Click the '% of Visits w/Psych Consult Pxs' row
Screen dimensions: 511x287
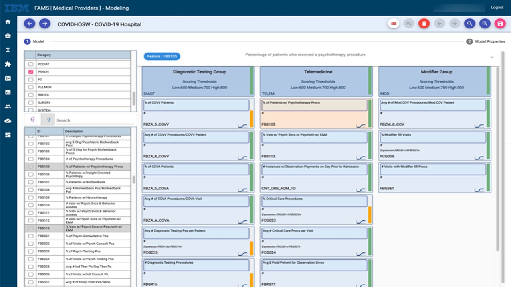click(x=77, y=244)
